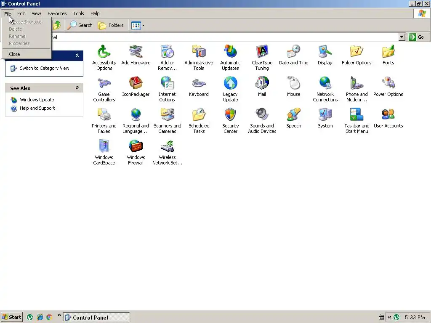431x323 pixels.
Task: Open Help and Support link
Action: pos(37,108)
